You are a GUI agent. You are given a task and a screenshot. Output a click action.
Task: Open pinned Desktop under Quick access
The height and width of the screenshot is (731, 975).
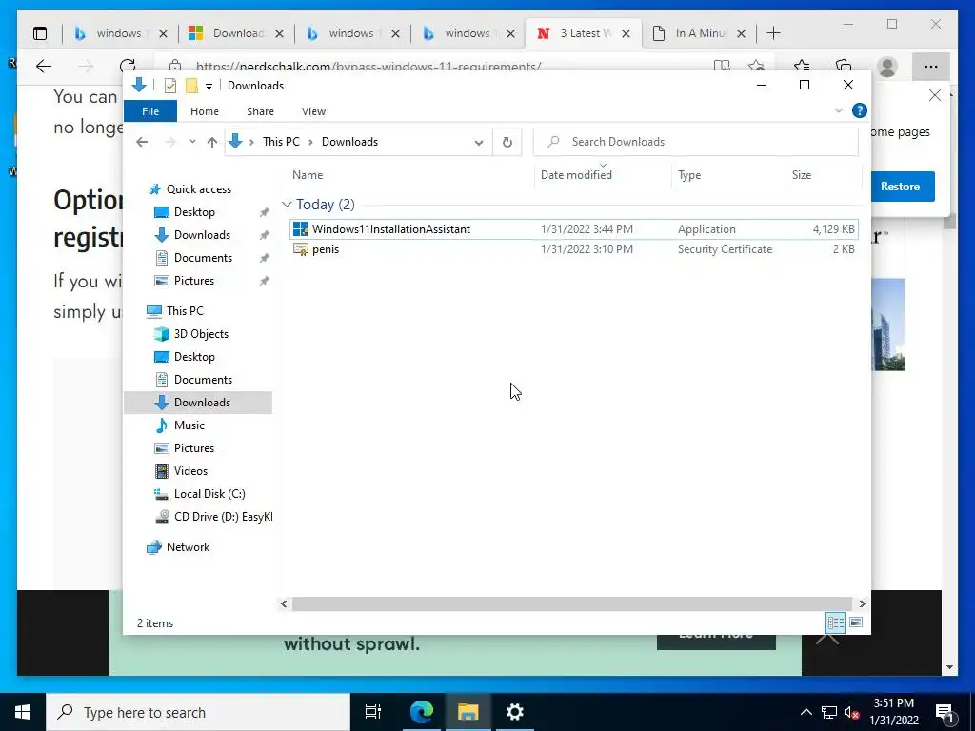[194, 212]
